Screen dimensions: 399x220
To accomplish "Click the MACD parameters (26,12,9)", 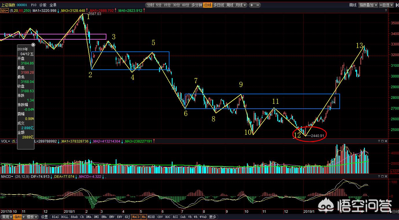I will point(22,176).
